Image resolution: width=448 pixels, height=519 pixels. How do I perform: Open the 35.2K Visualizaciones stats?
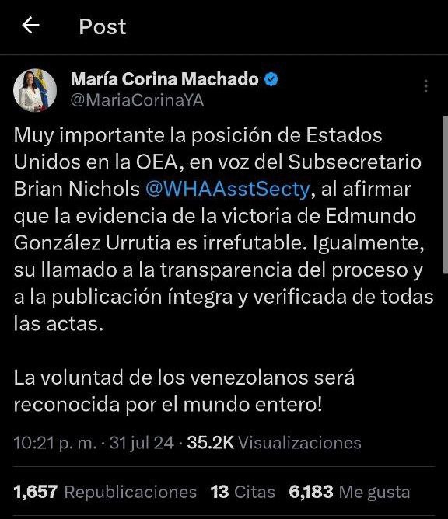(274, 443)
